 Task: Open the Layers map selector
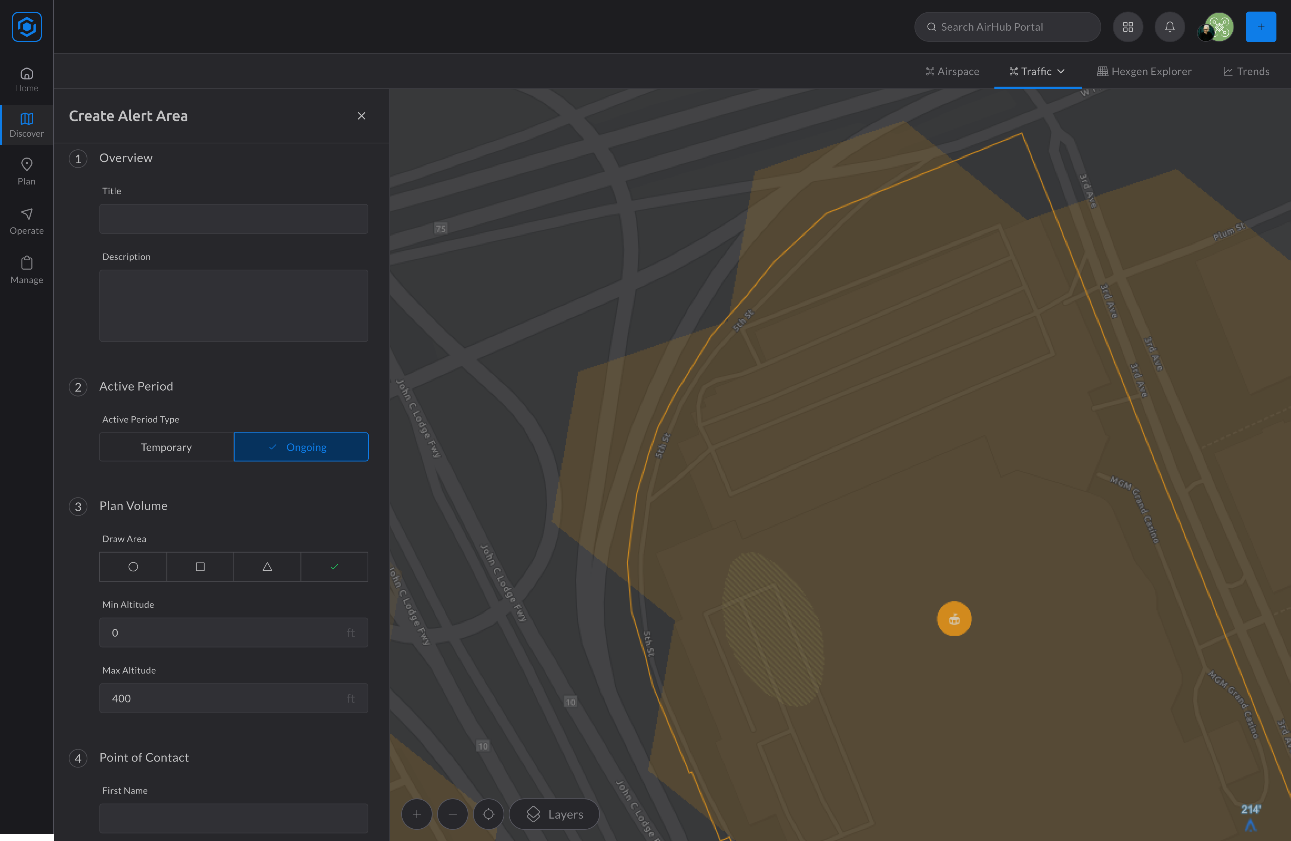point(554,814)
